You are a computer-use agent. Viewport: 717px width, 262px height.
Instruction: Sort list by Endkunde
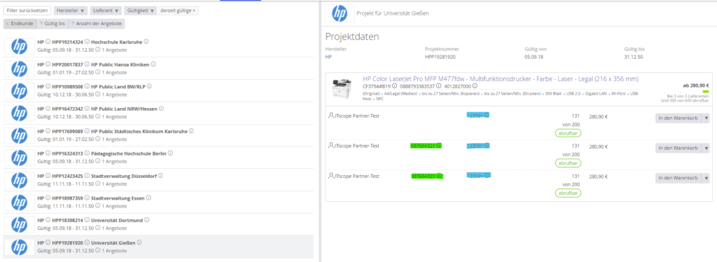pos(20,23)
